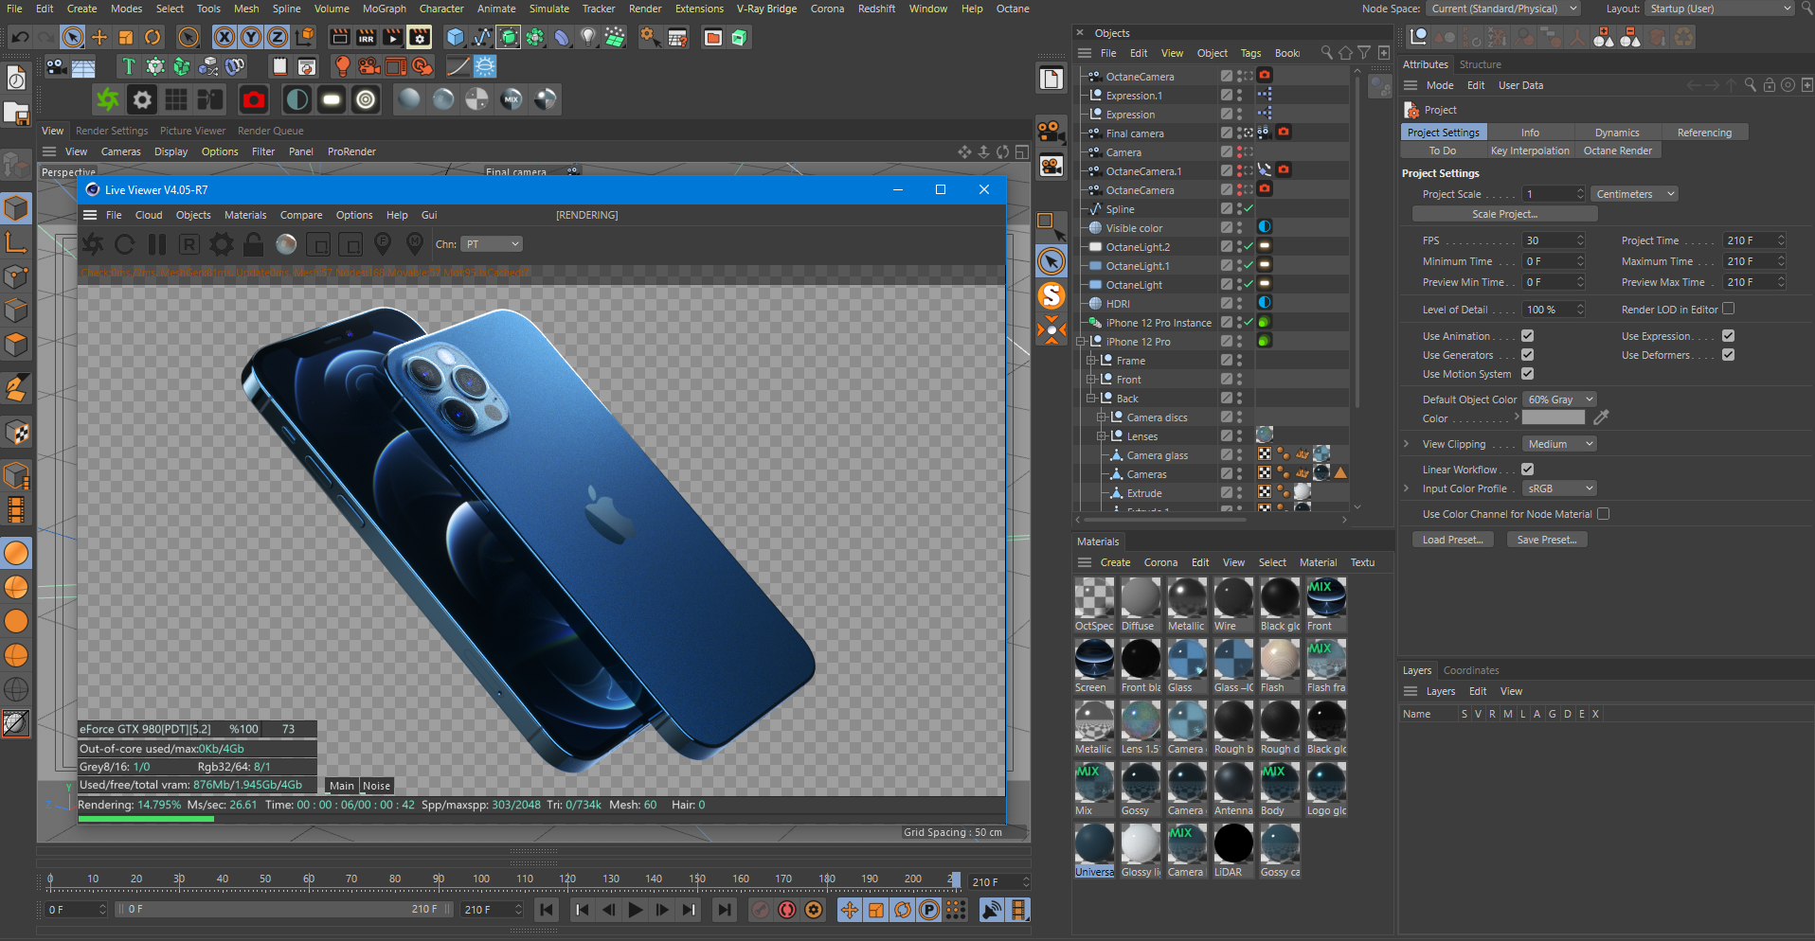Click the focus picker F pin icon
Image resolution: width=1815 pixels, height=941 pixels.
[383, 244]
